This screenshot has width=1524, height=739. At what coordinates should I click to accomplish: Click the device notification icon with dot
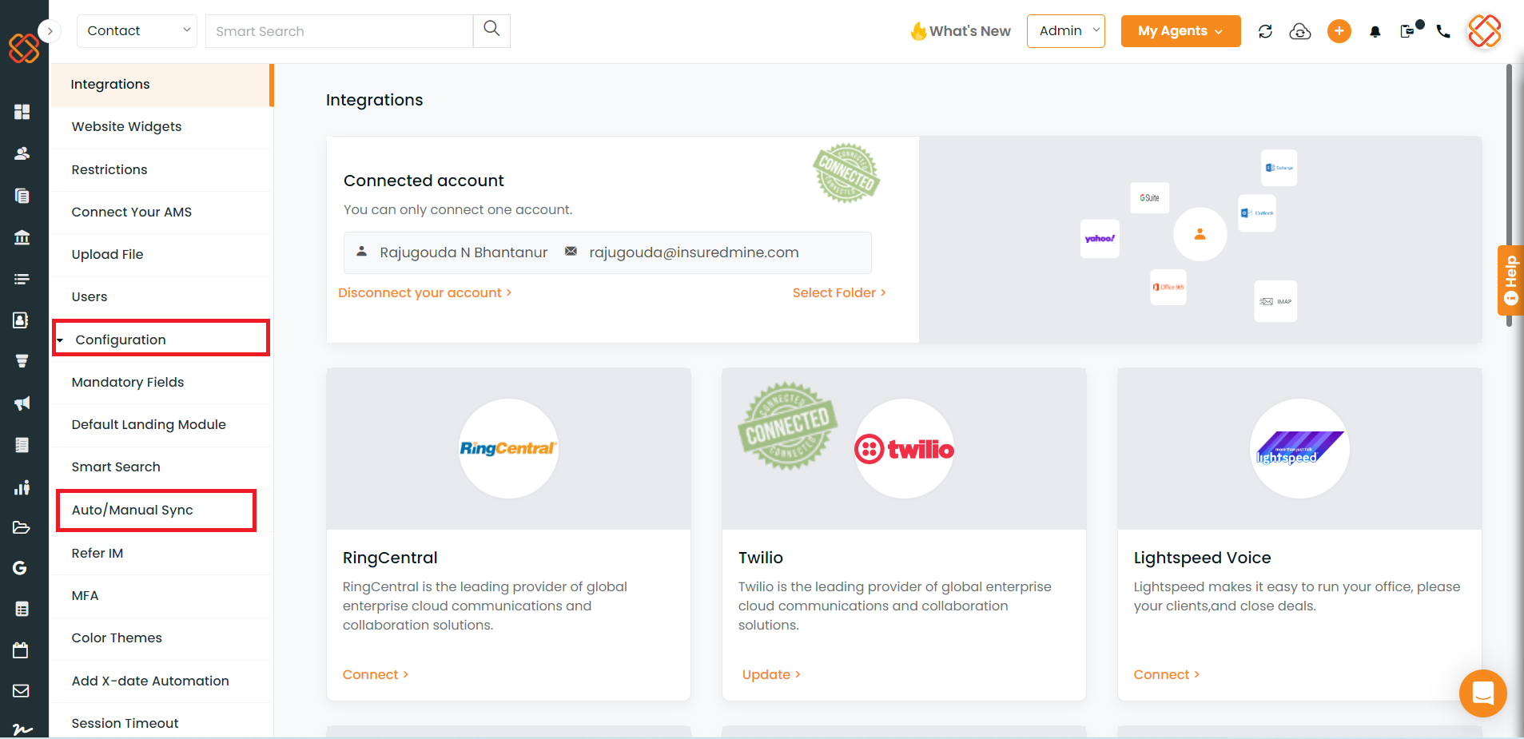[x=1411, y=30]
